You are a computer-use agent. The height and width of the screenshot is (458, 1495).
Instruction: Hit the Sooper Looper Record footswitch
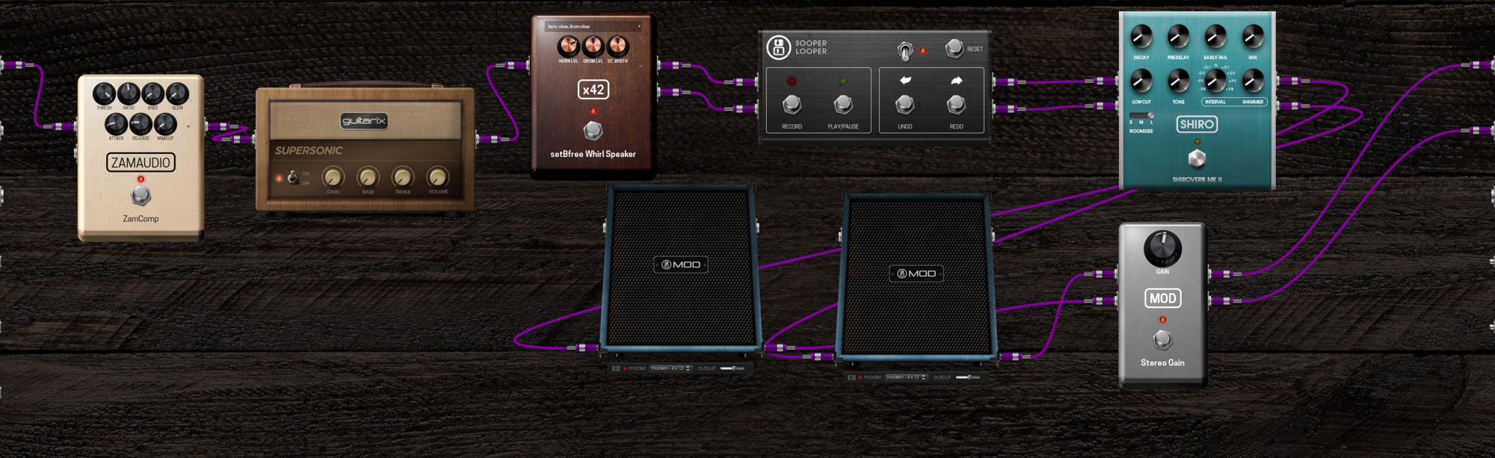(792, 104)
